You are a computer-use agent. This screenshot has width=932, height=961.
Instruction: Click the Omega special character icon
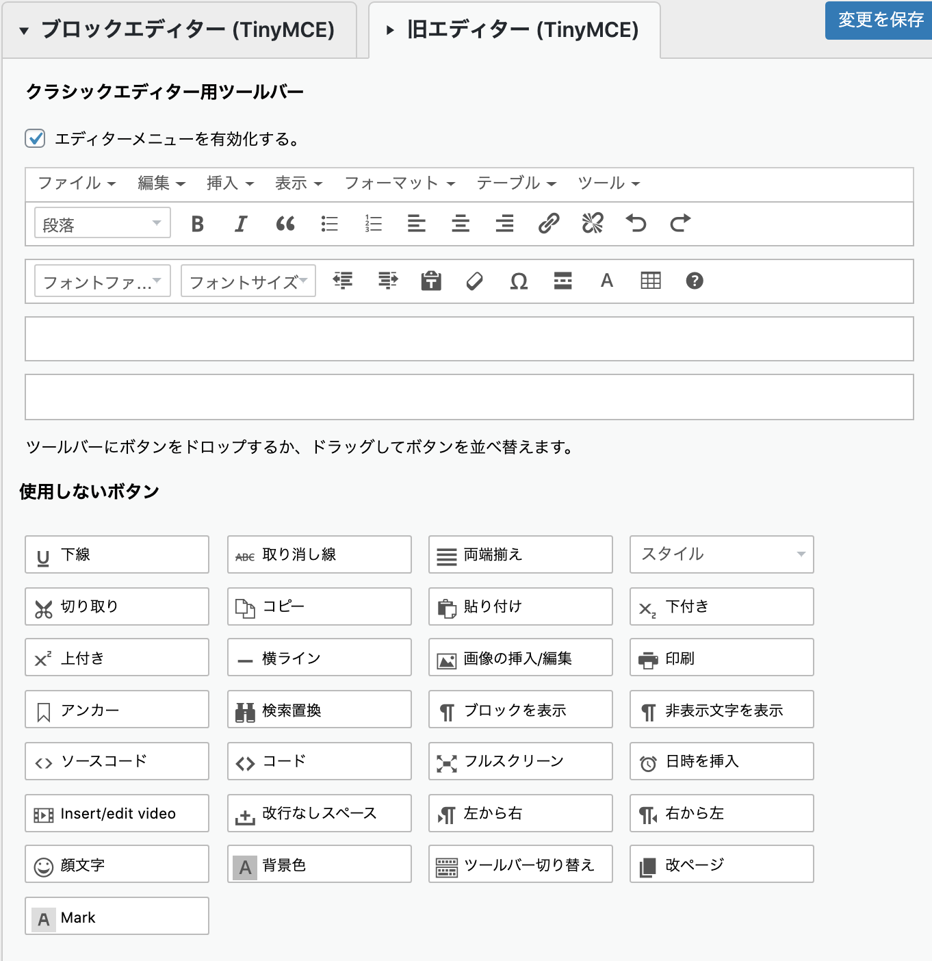519,281
